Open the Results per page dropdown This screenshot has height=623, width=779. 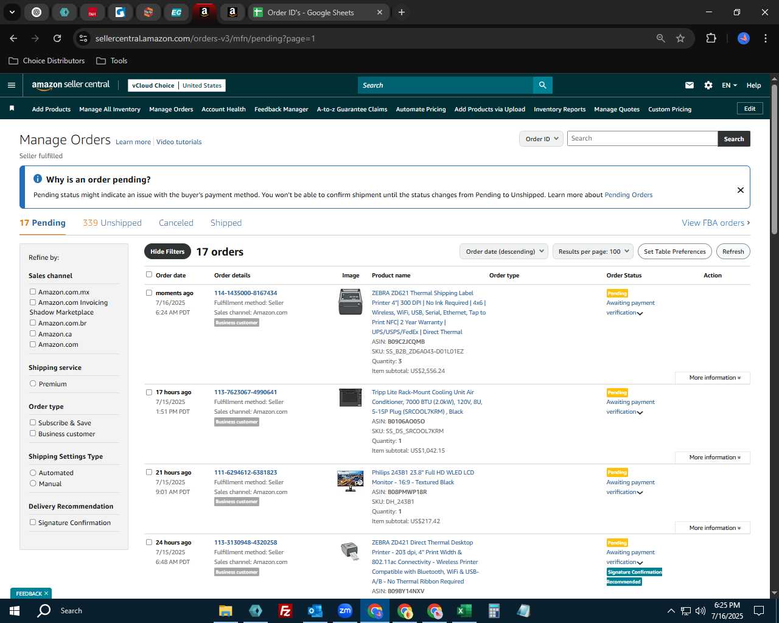click(x=593, y=251)
